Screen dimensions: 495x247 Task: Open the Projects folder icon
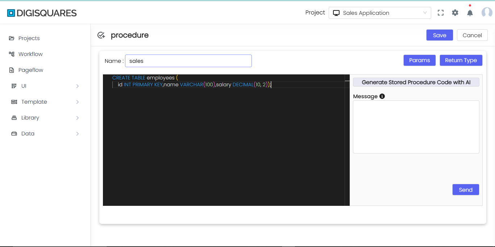(x=12, y=38)
